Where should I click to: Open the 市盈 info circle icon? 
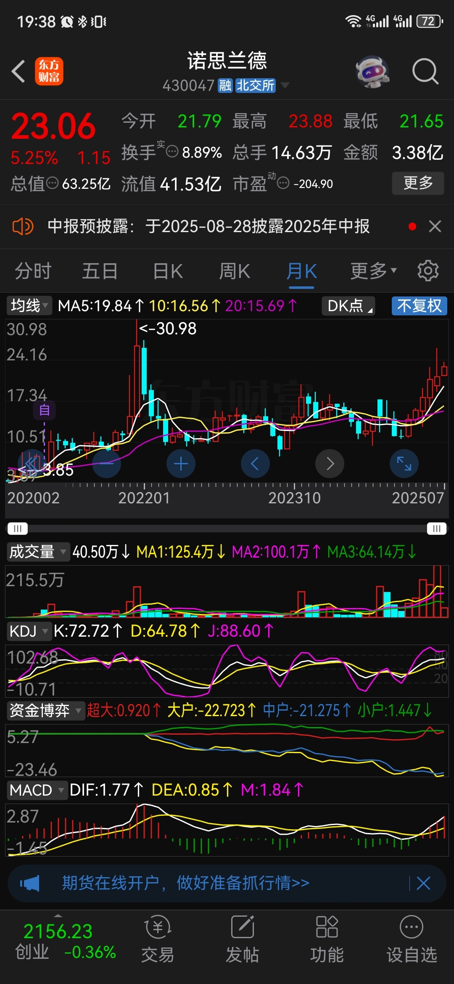tap(283, 183)
